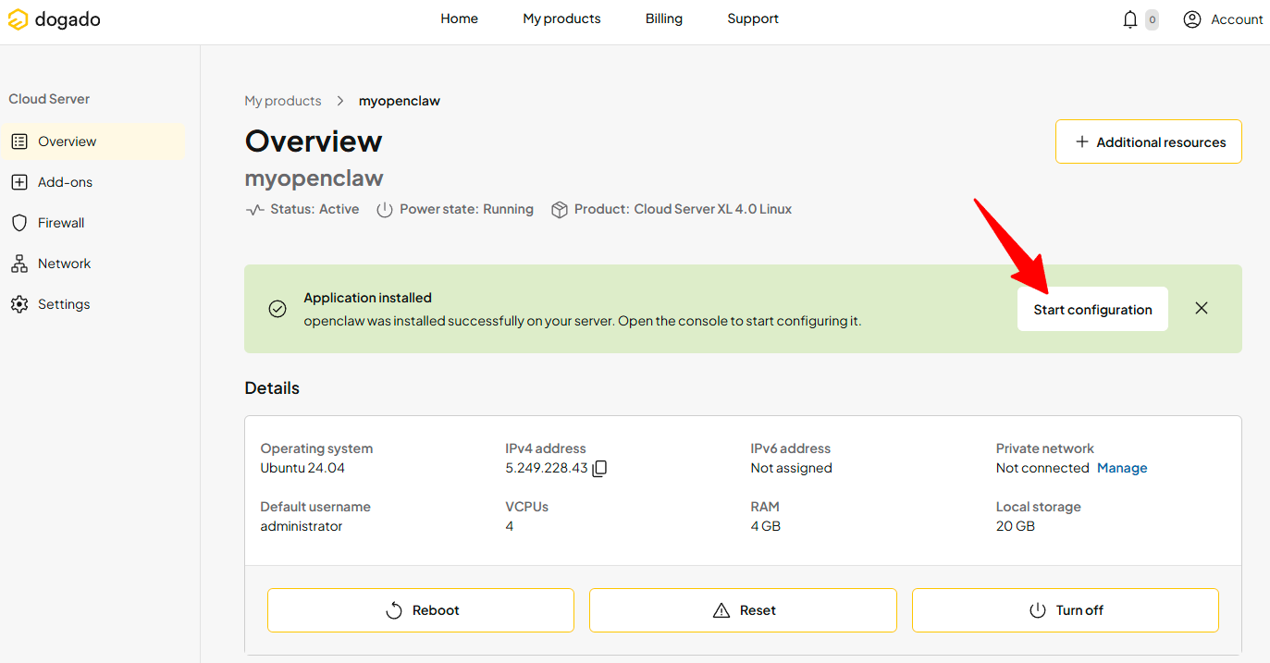The height and width of the screenshot is (663, 1270).
Task: Click the Add-ons plus icon in sidebar
Action: pos(19,182)
